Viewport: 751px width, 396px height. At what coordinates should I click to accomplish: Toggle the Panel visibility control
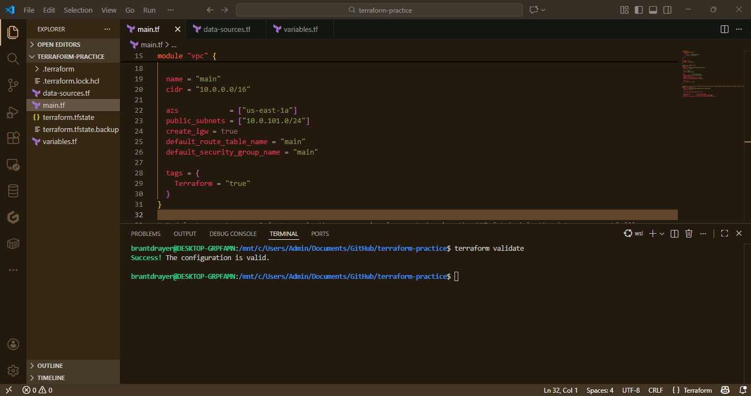point(653,9)
